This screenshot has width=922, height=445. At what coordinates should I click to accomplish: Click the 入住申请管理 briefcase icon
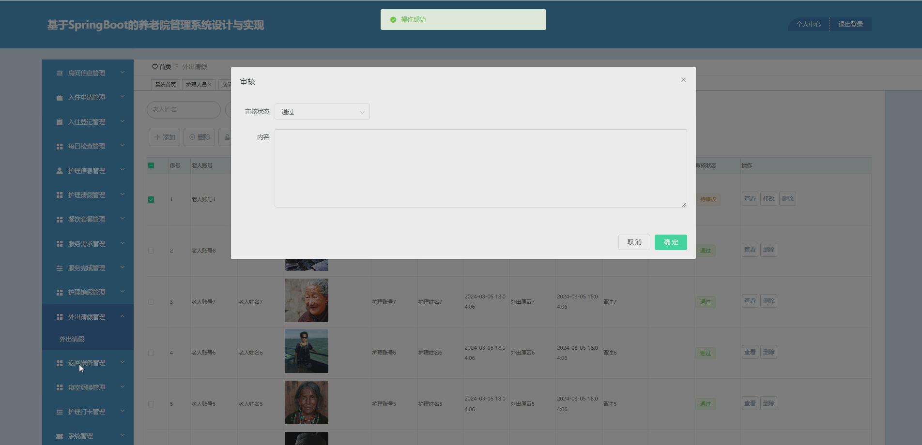(60, 98)
